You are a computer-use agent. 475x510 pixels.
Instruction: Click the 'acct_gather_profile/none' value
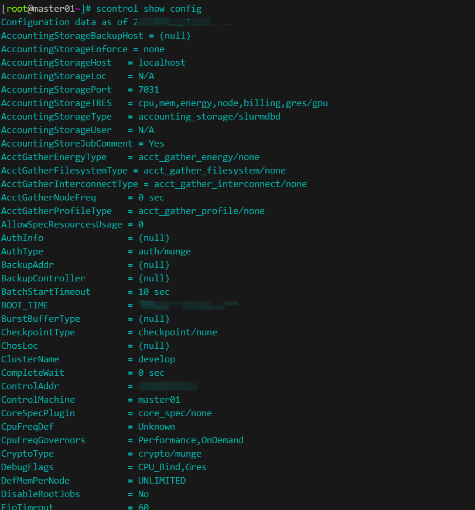point(201,211)
